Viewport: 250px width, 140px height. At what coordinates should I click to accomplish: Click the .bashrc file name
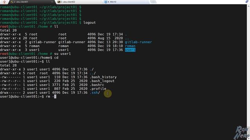tap(97, 85)
